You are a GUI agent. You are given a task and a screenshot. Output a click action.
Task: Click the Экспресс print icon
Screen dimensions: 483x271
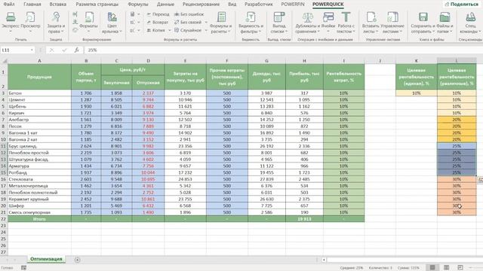coord(11,17)
